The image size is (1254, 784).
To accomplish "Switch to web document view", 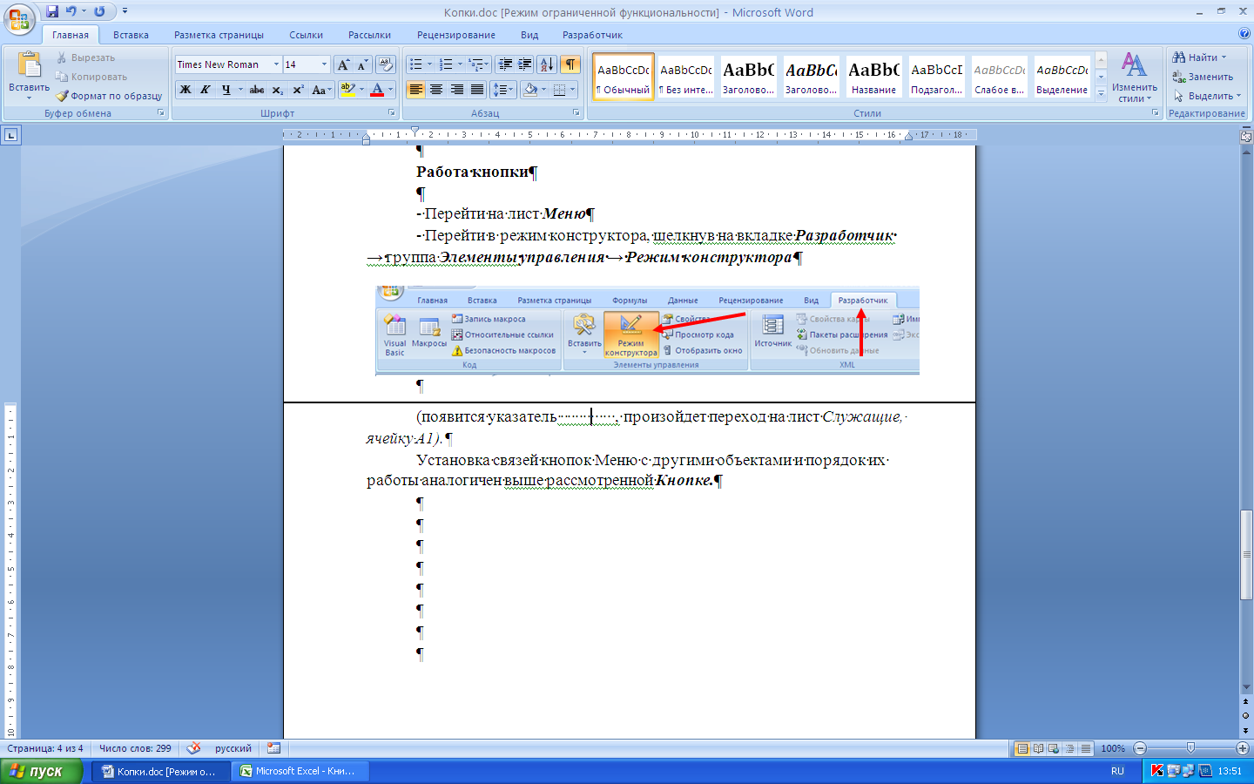I will coord(1054,748).
